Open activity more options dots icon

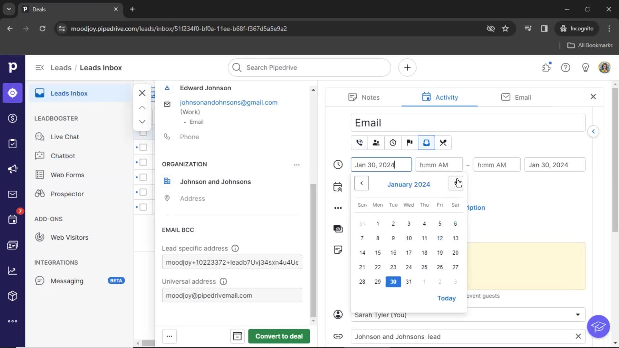[x=338, y=208]
